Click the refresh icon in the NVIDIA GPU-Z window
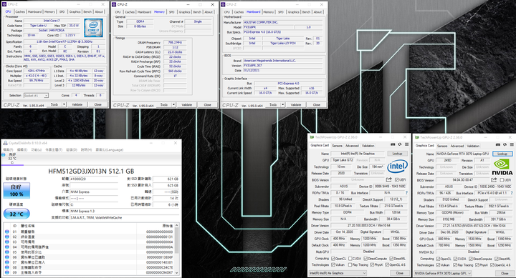This screenshot has width=516, height=278. pyautogui.click(x=505, y=145)
